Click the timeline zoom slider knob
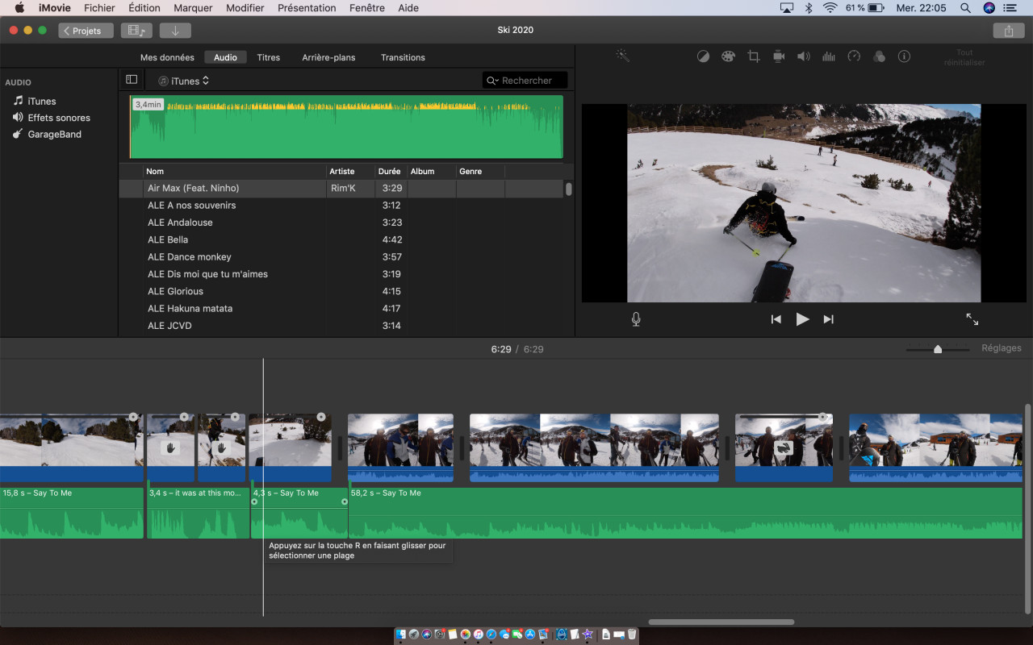This screenshot has height=645, width=1033. point(938,349)
